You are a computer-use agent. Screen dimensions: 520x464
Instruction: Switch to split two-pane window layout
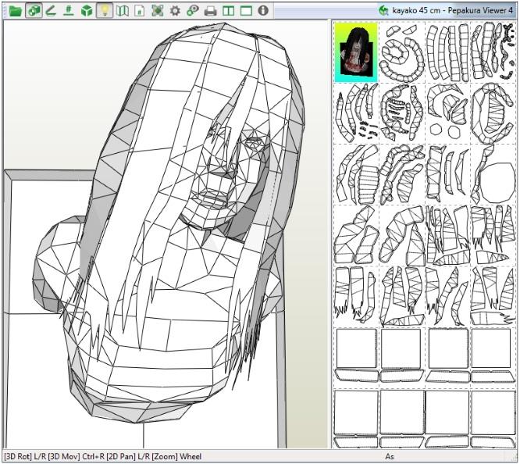(x=228, y=11)
